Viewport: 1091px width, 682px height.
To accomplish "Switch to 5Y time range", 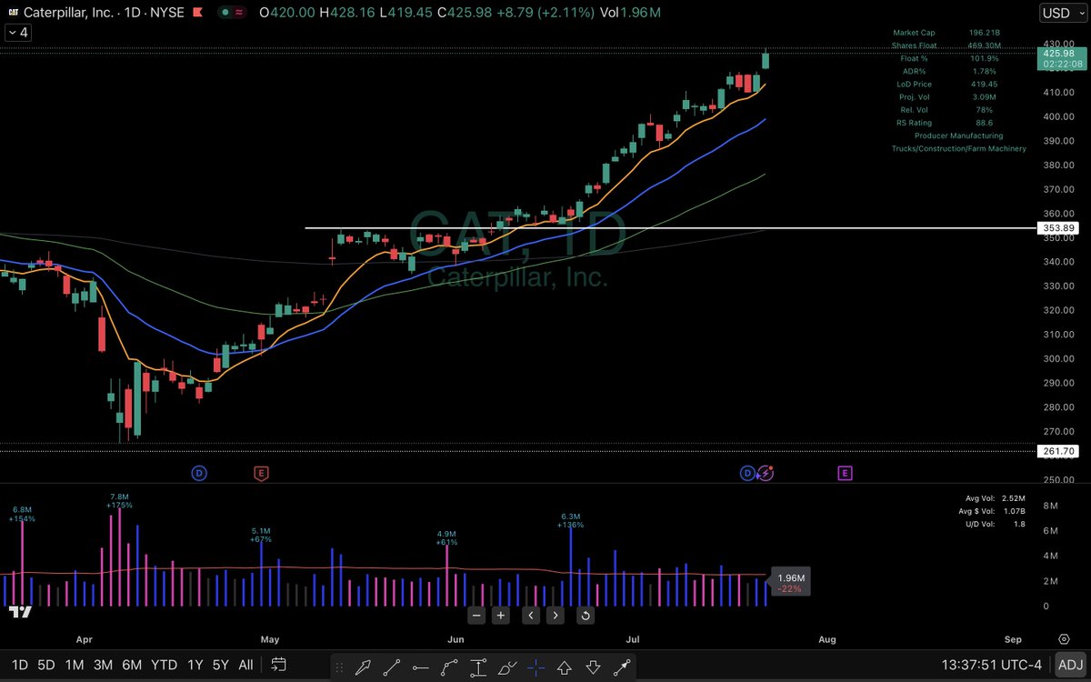I will click(x=220, y=665).
